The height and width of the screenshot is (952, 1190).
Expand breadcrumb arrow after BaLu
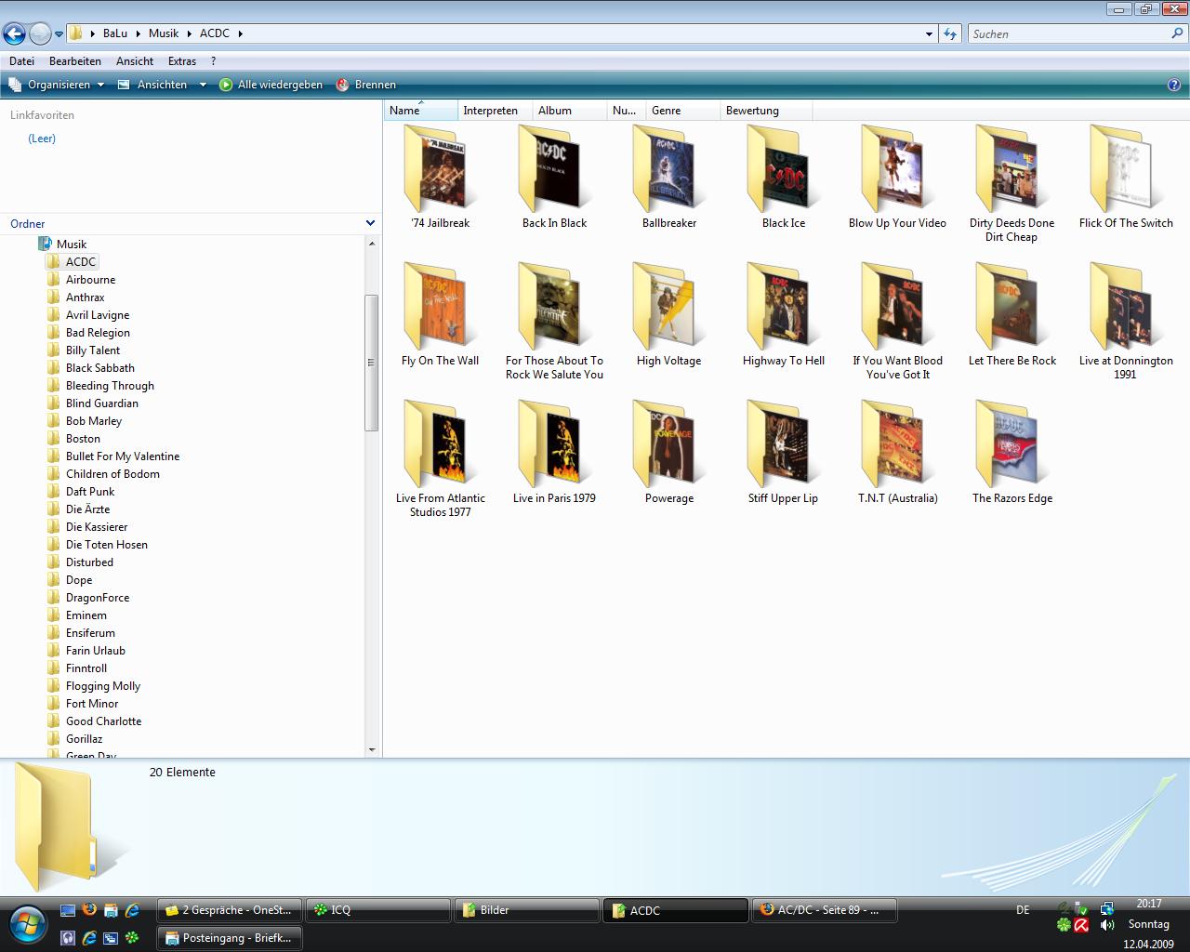pos(139,33)
